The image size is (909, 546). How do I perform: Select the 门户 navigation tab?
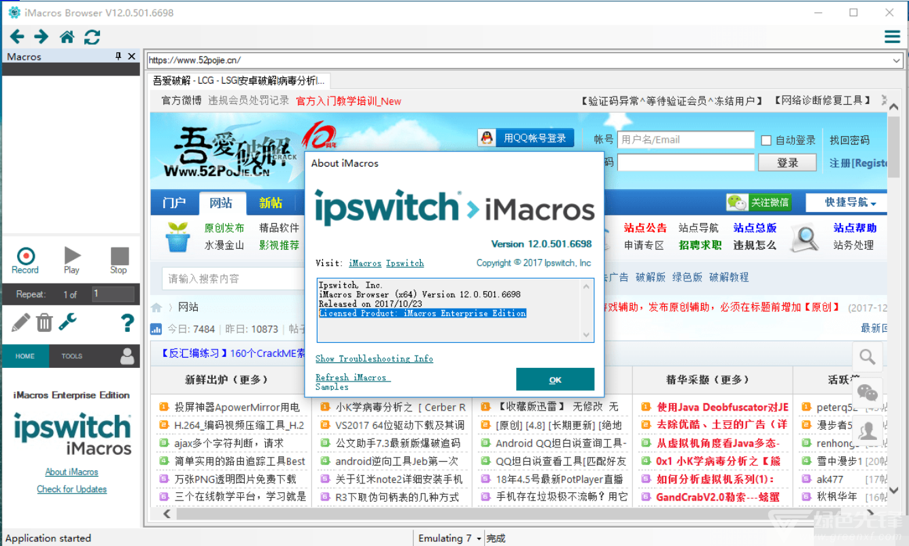pyautogui.click(x=174, y=203)
